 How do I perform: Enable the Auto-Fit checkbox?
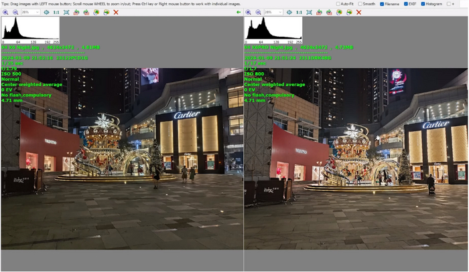(338, 4)
